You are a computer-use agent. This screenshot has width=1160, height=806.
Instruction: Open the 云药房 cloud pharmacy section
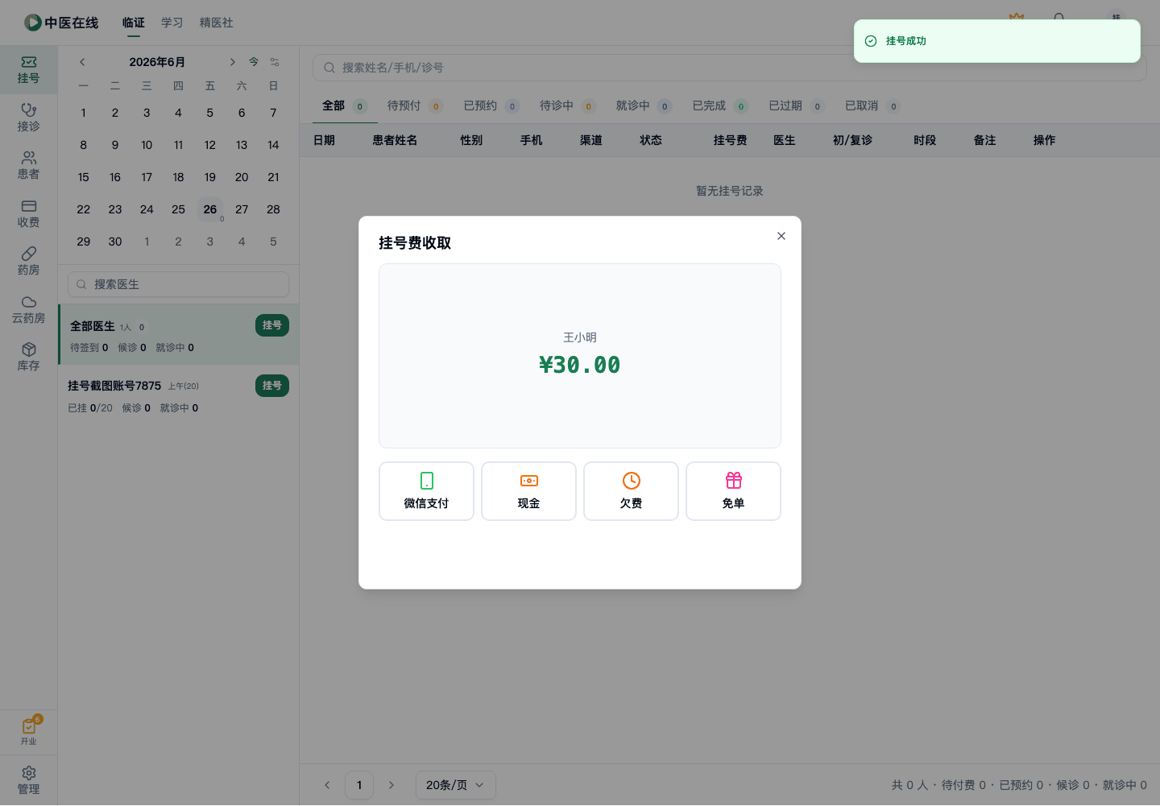point(28,310)
